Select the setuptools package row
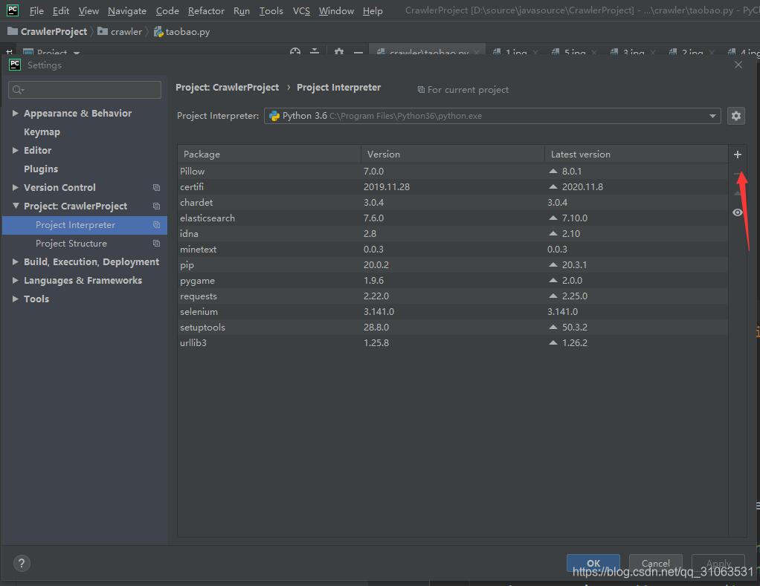Image resolution: width=760 pixels, height=586 pixels. click(452, 327)
